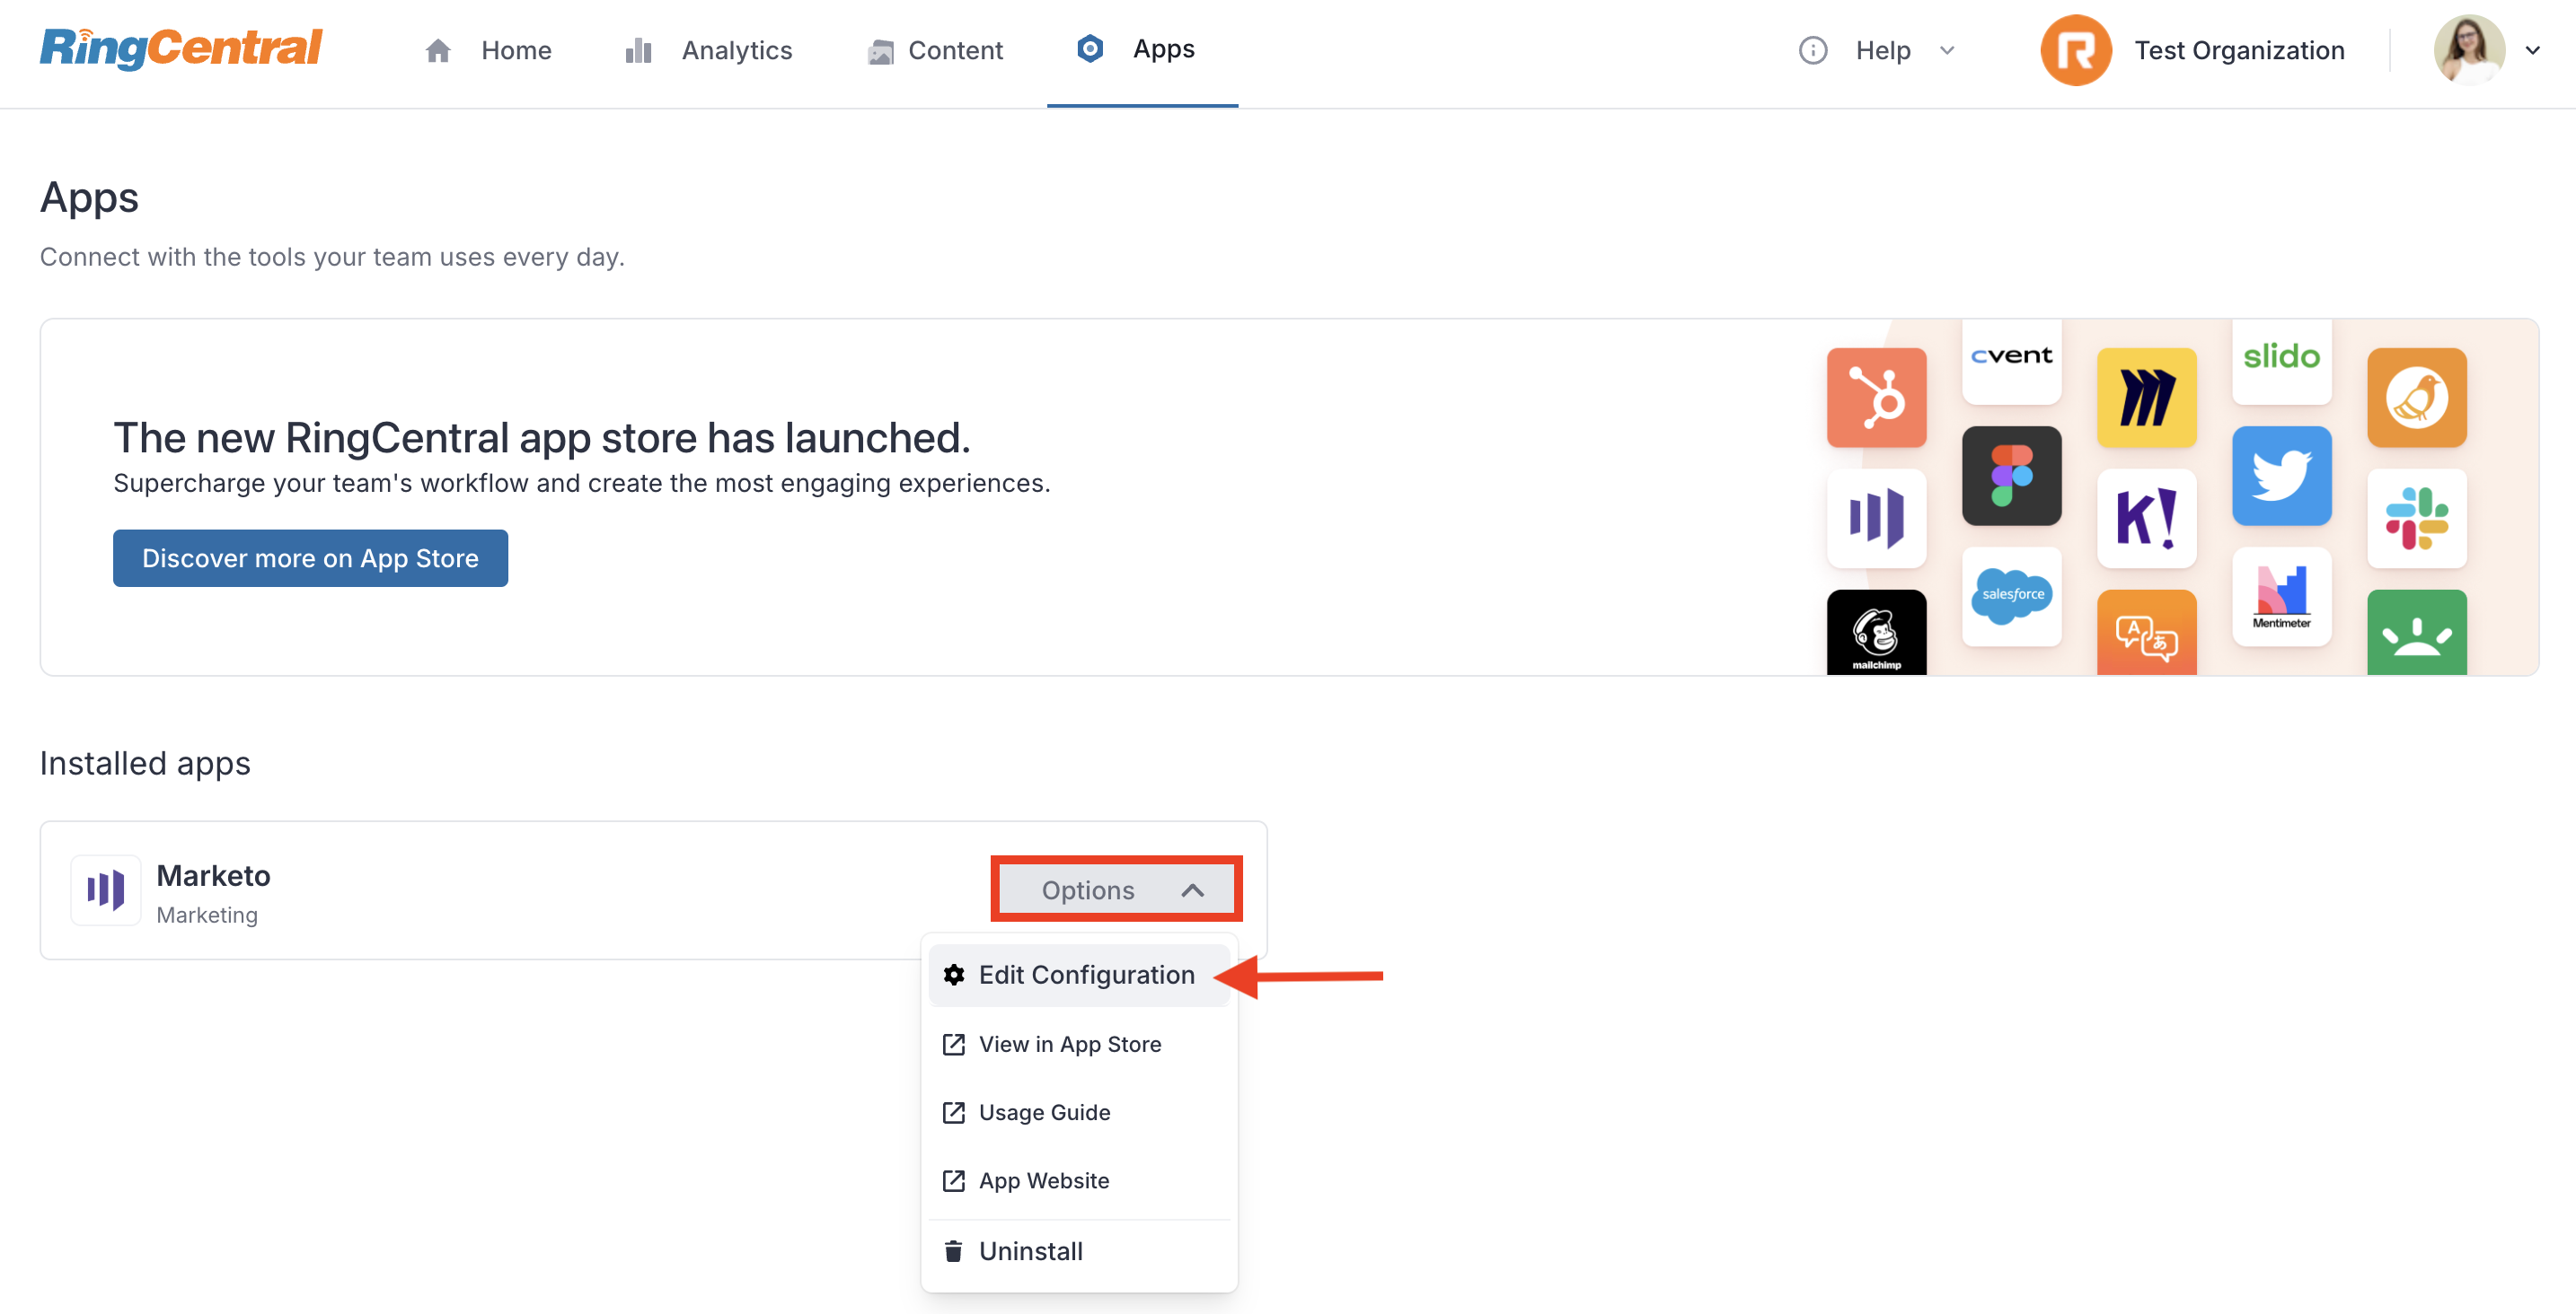Click the gear icon beside Edit Configuration
Image resolution: width=2576 pixels, height=1314 pixels.
[953, 974]
